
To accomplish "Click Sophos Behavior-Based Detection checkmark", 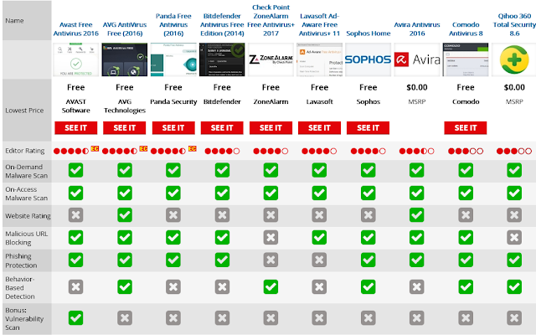I will pos(368,286).
